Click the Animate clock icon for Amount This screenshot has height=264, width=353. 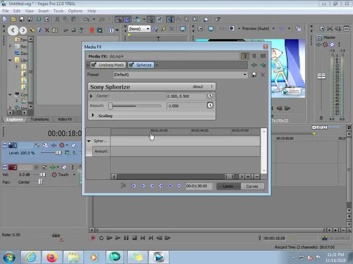pos(210,105)
